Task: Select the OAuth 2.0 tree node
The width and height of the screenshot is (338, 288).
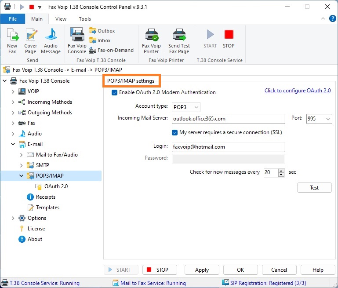Action: (x=56, y=186)
